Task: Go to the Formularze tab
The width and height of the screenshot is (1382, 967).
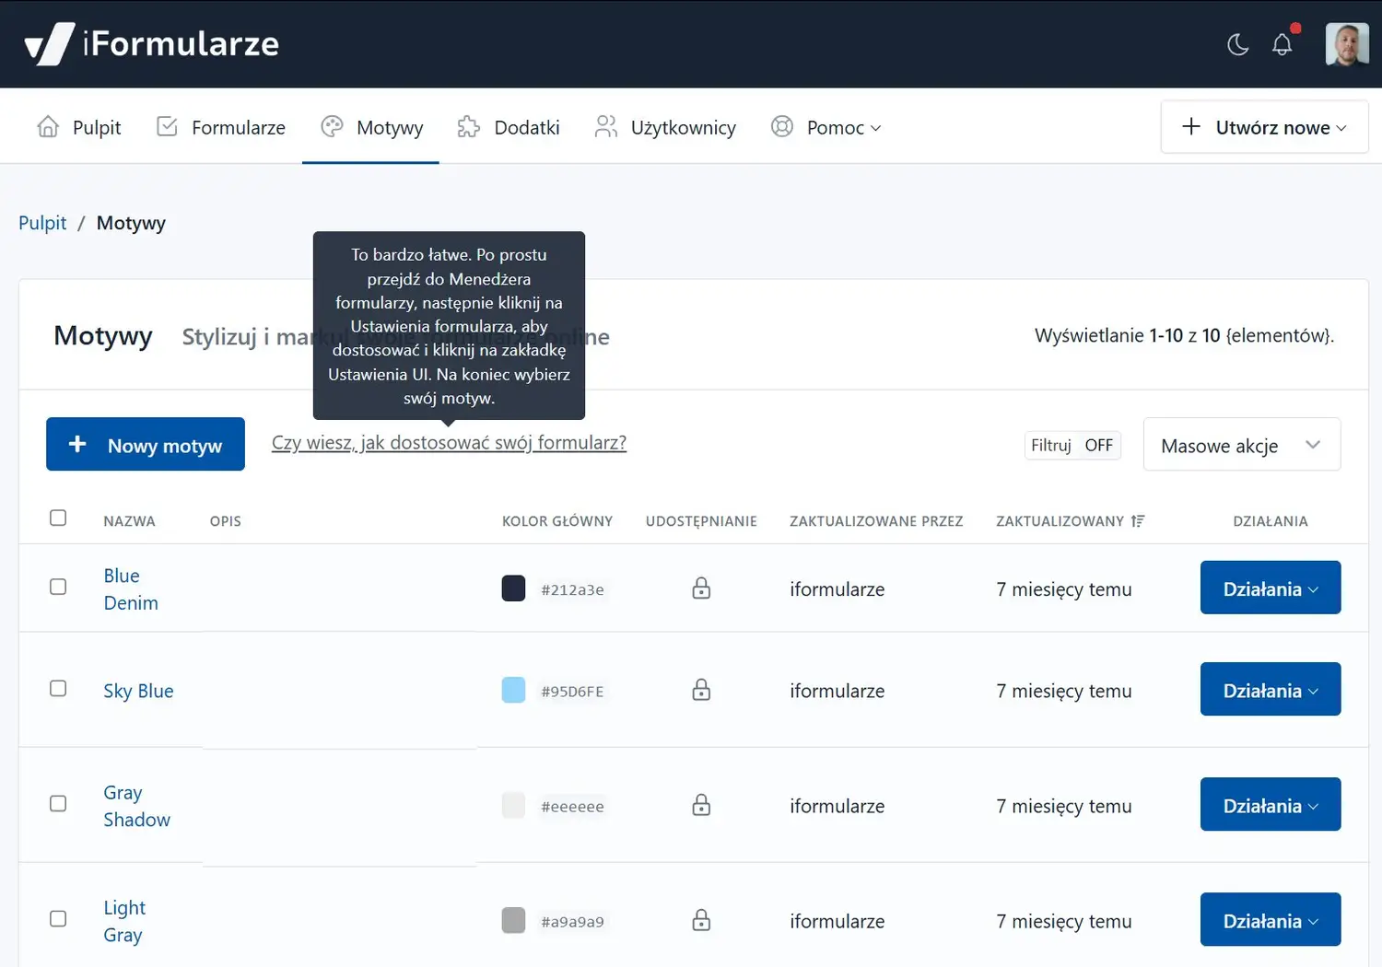Action: pos(221,127)
